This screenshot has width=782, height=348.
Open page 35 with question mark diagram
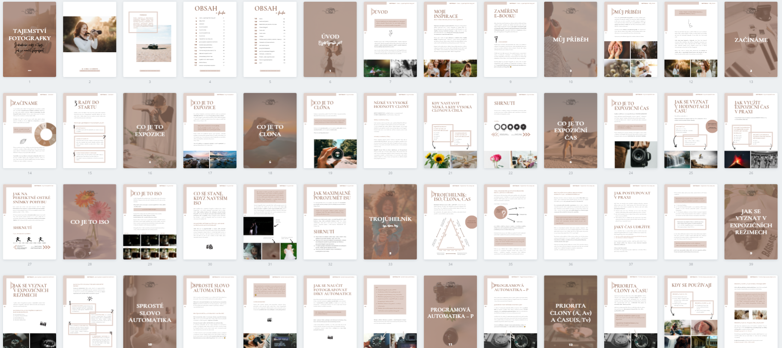(x=511, y=222)
